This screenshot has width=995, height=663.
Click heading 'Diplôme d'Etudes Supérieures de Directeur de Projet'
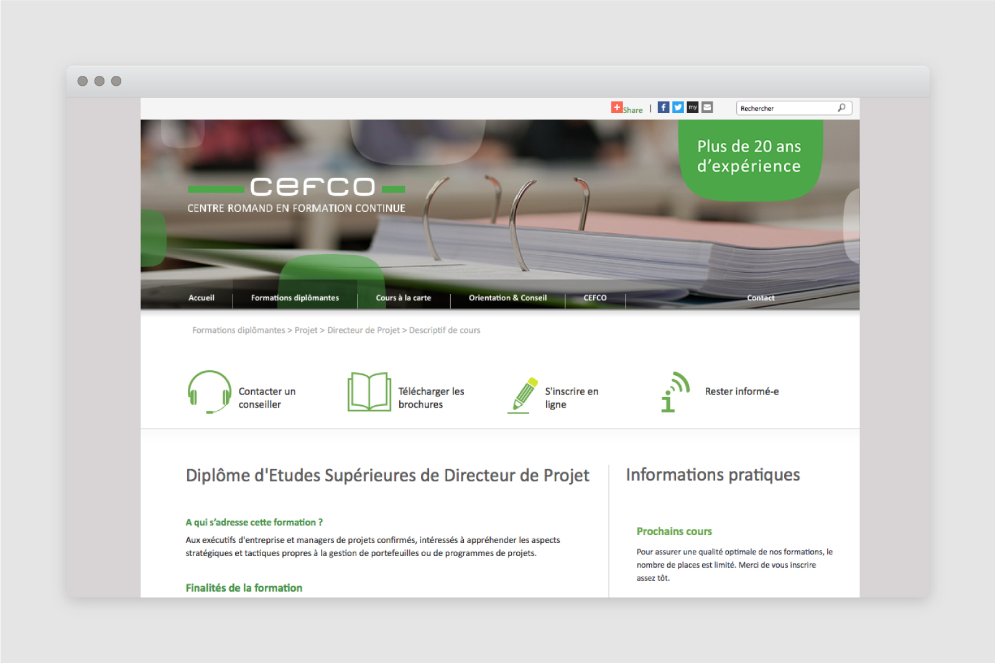pos(387,475)
